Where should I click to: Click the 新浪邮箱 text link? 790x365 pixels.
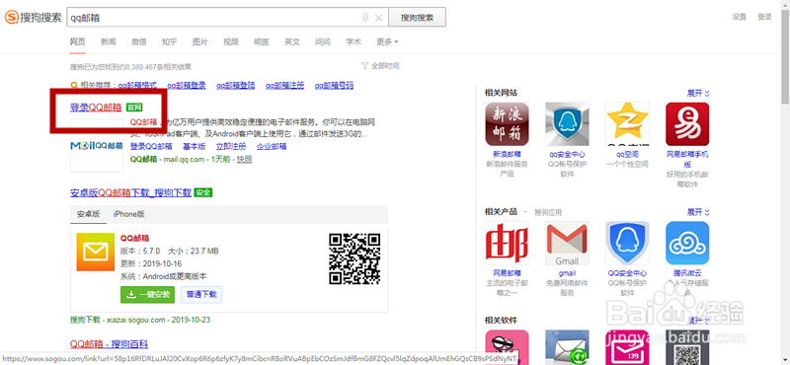507,154
